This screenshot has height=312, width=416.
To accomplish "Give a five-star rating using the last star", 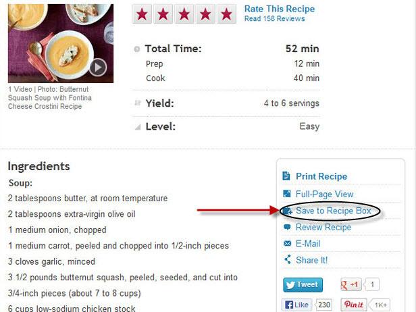I will point(226,14).
